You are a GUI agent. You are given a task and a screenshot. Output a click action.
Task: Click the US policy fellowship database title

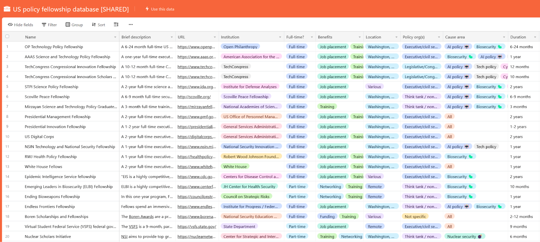point(71,9)
